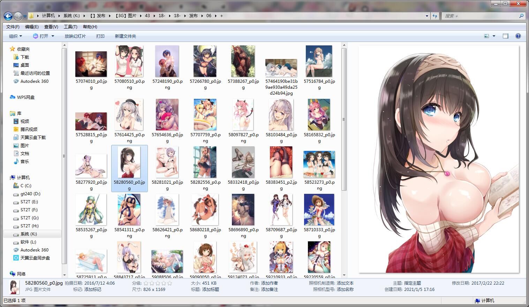Screen dimensions: 529x307
Task: Select the ST2T (E:) drive
Action: pyautogui.click(x=29, y=202)
